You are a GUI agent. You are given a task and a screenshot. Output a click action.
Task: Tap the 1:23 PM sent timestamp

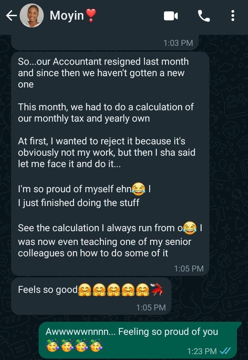point(202,351)
